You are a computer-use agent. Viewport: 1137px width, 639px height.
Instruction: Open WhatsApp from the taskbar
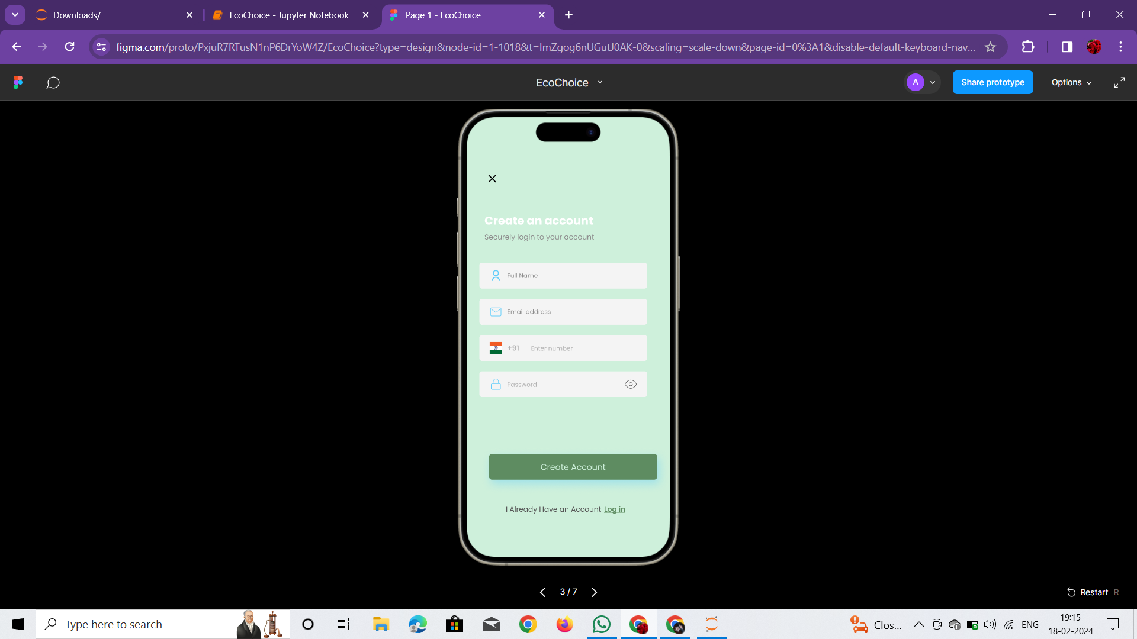click(601, 624)
